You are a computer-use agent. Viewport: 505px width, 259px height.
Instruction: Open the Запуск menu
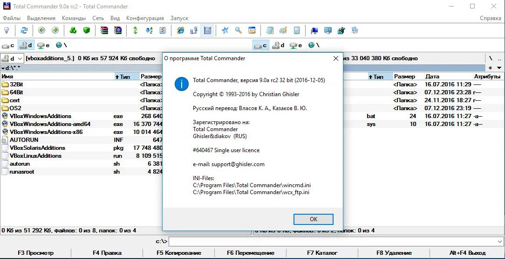click(x=179, y=18)
